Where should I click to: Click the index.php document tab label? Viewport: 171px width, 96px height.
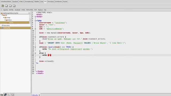coord(35,95)
